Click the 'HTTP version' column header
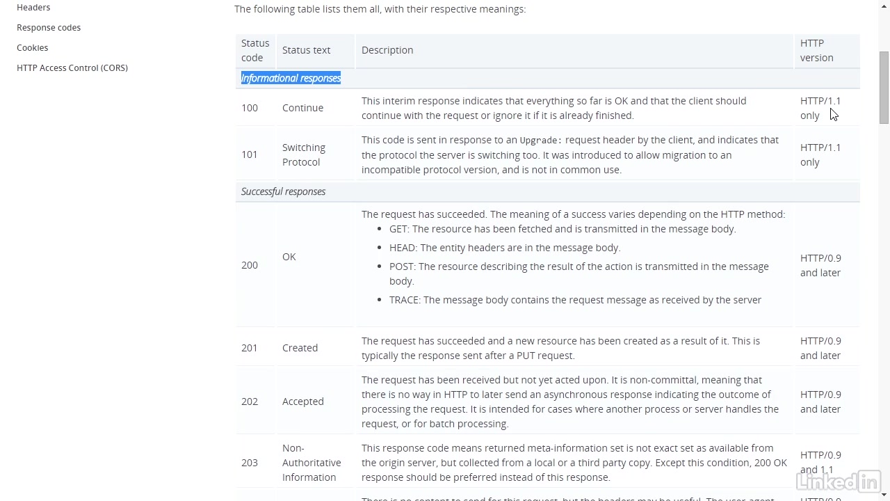This screenshot has height=501, width=890. point(816,50)
